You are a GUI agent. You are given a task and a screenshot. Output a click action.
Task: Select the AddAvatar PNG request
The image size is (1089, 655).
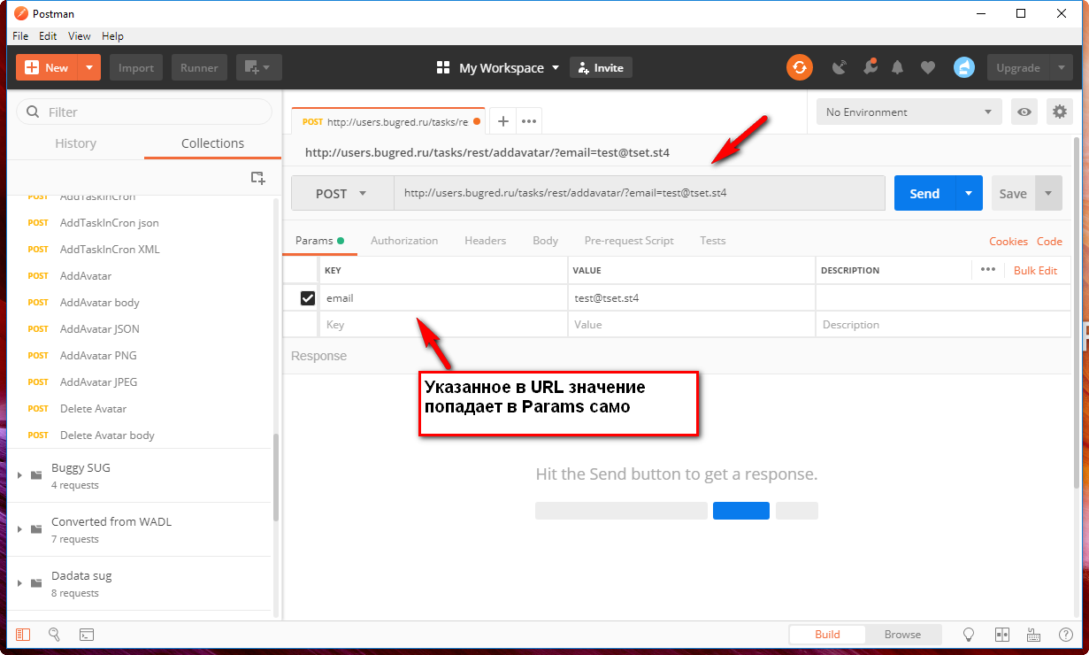point(98,355)
